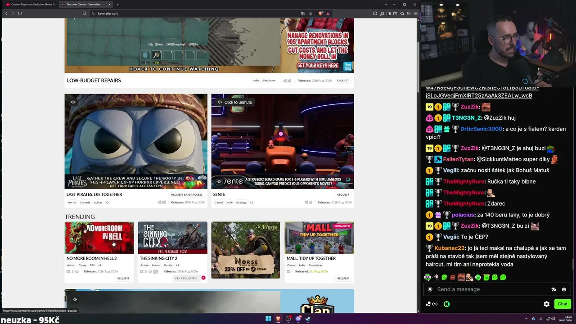Click the Last Pirates video preview

click(136, 141)
